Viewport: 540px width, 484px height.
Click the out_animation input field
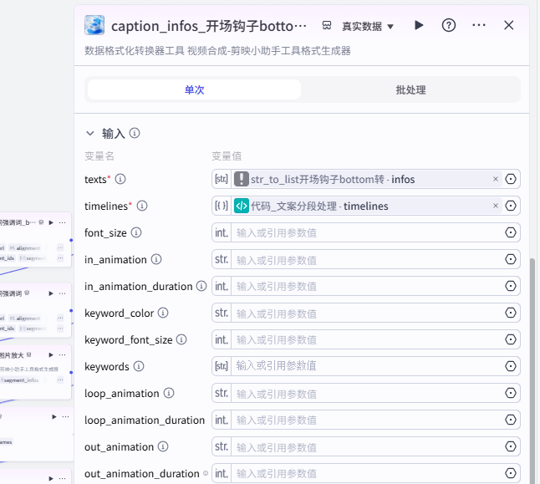[366, 446]
